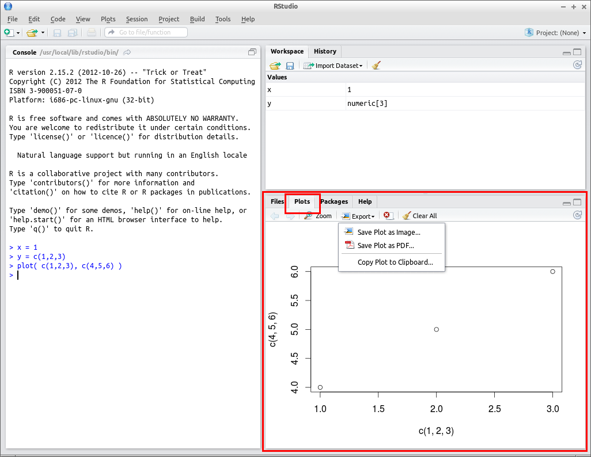This screenshot has height=457, width=591.
Task: Click the Save All icon in main toolbar
Action: coord(73,33)
